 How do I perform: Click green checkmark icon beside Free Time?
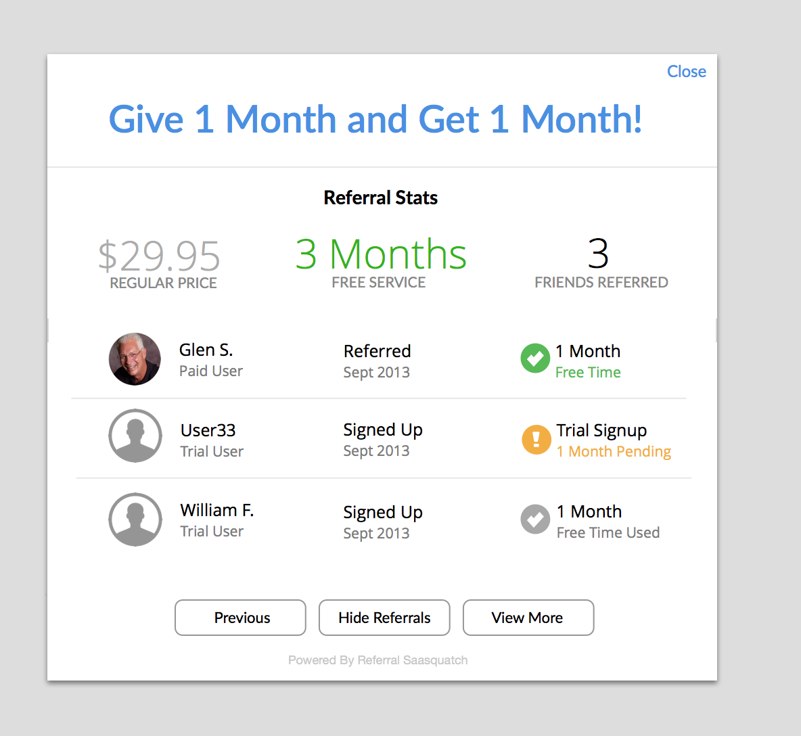click(x=535, y=359)
